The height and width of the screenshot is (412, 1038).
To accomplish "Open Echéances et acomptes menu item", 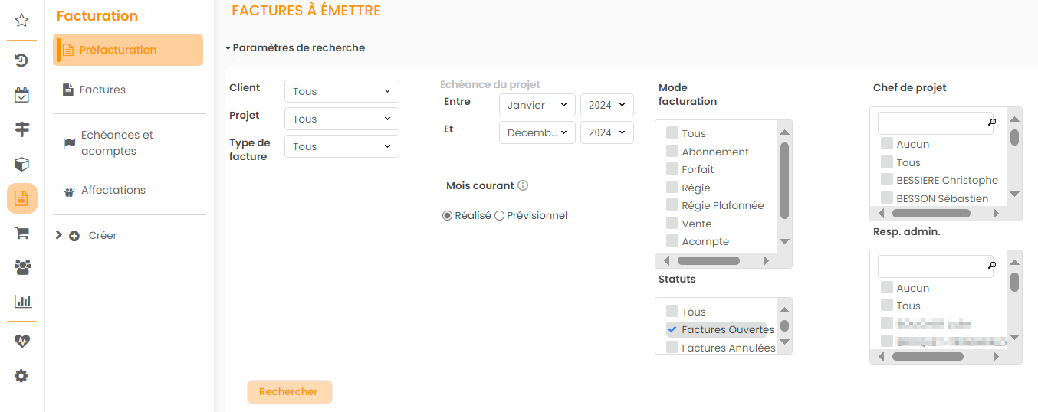I will point(117,143).
